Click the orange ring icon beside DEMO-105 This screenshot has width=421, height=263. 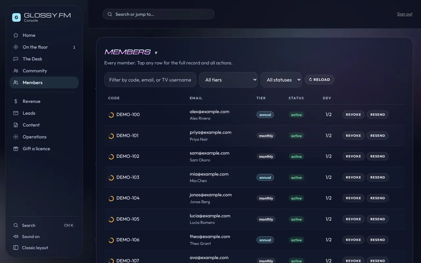click(111, 219)
